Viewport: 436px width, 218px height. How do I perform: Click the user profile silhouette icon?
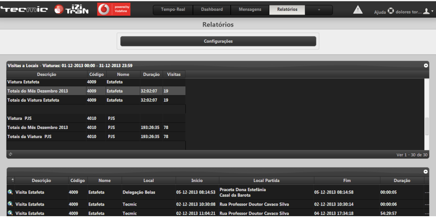(x=426, y=12)
